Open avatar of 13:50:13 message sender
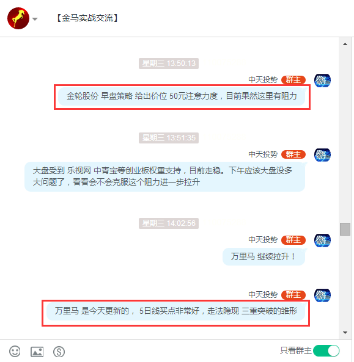The image size is (354, 362). (x=322, y=81)
